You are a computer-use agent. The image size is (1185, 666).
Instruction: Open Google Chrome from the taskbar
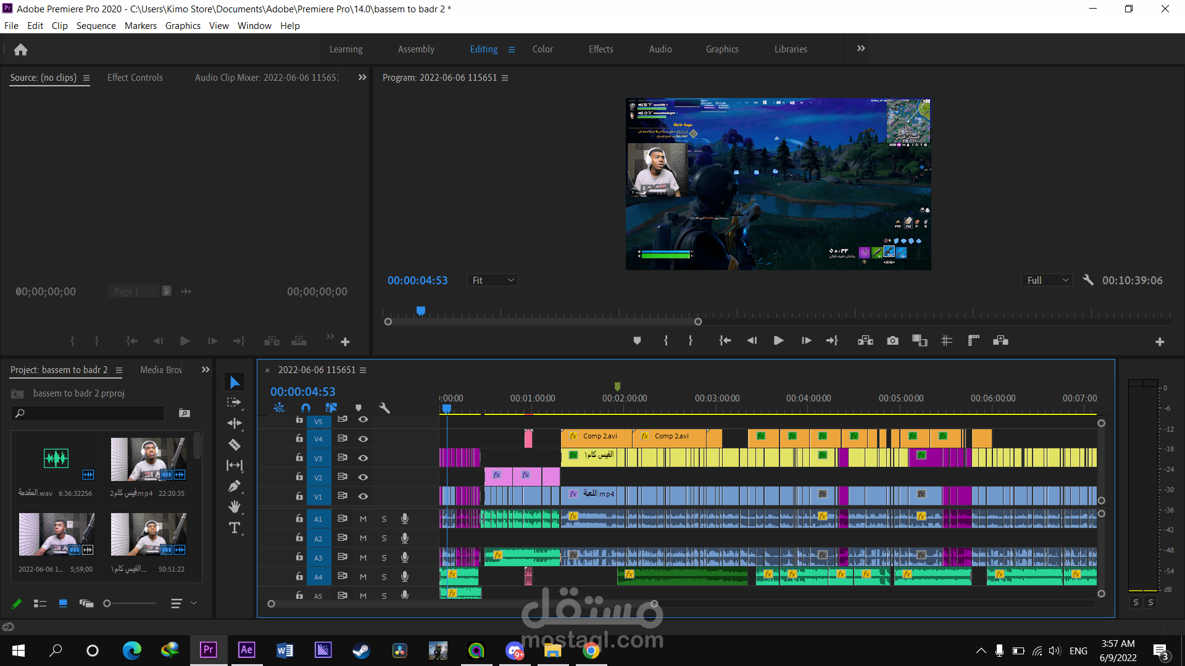591,650
